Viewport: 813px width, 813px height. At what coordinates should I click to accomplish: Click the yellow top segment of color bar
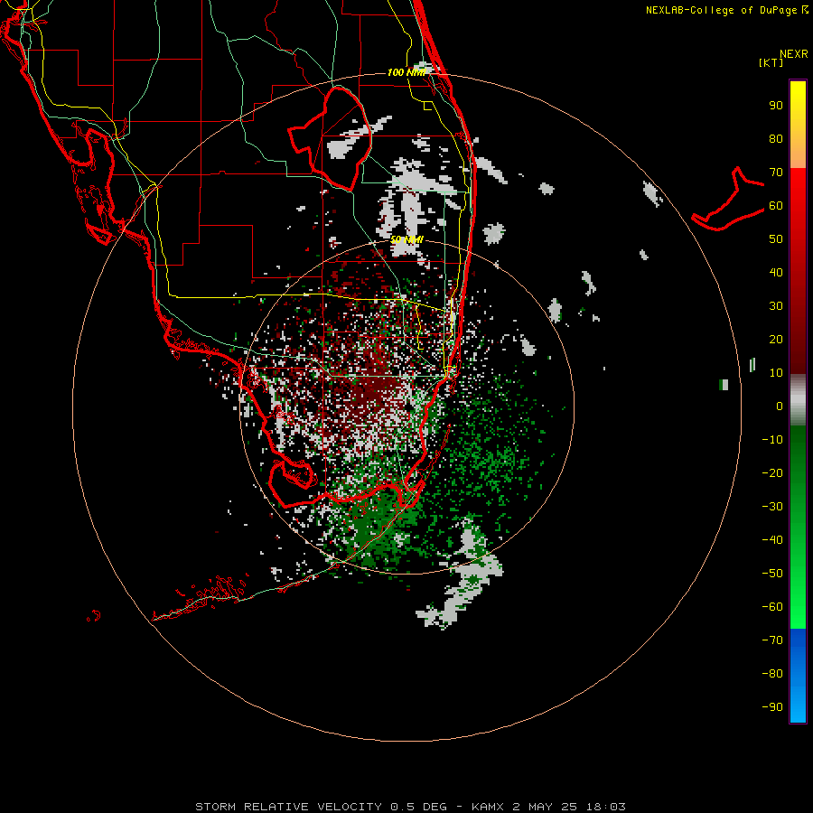[x=798, y=125]
